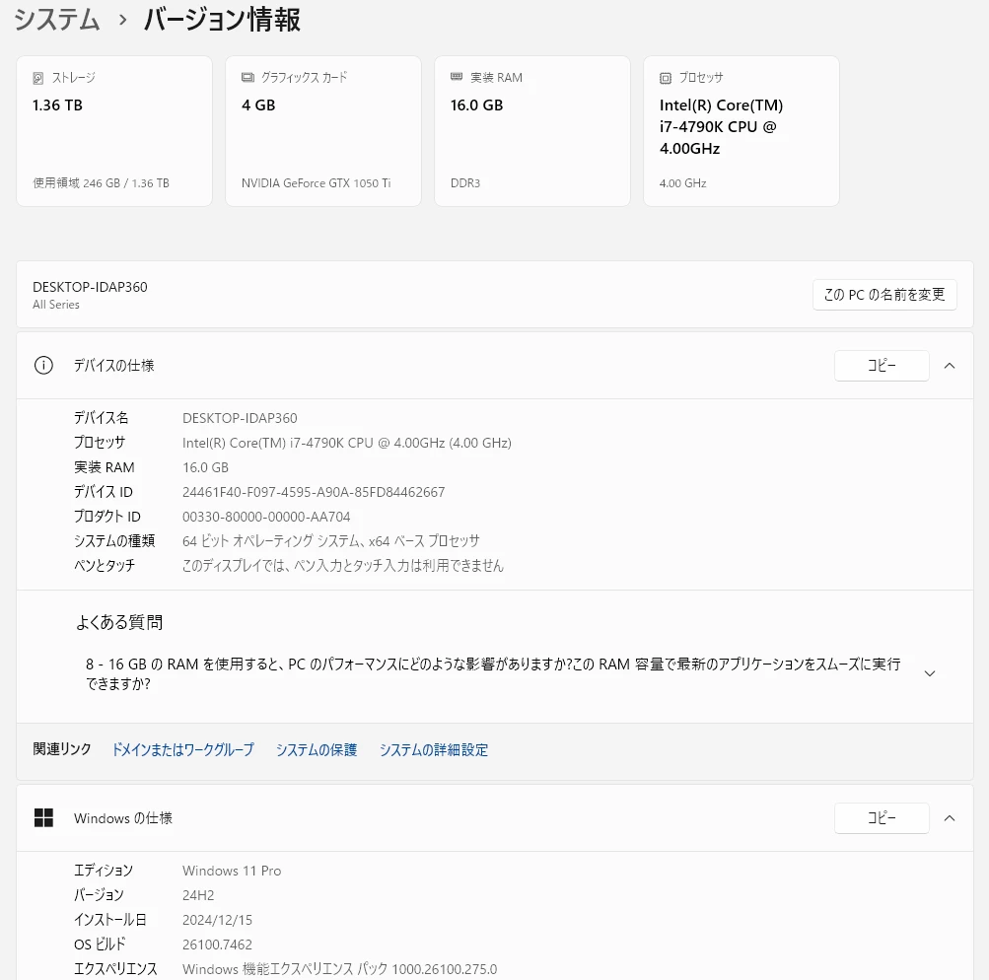This screenshot has width=989, height=980.
Task: Click the device specifications info icon
Action: click(43, 365)
